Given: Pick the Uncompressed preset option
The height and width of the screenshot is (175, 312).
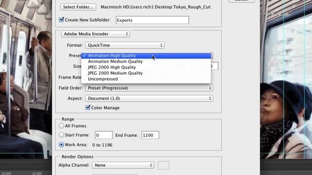Looking at the screenshot, I should 146,79.
